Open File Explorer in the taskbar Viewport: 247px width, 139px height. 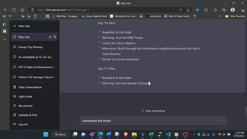pos(134,134)
